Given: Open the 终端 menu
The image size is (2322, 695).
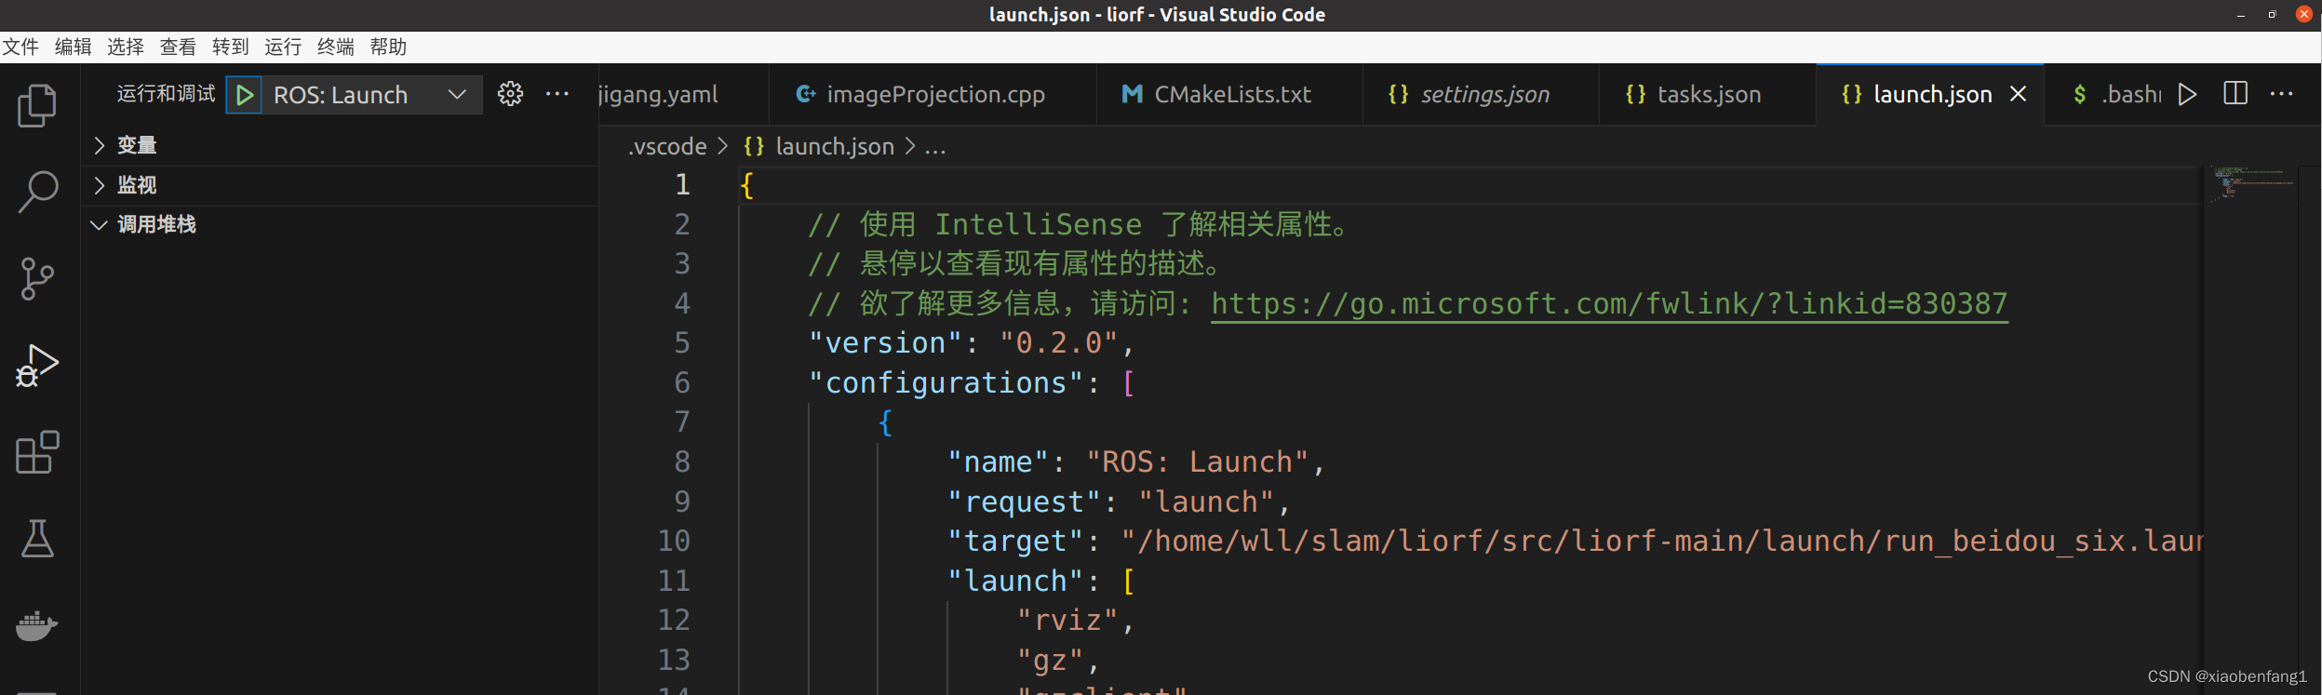Looking at the screenshot, I should tap(335, 47).
